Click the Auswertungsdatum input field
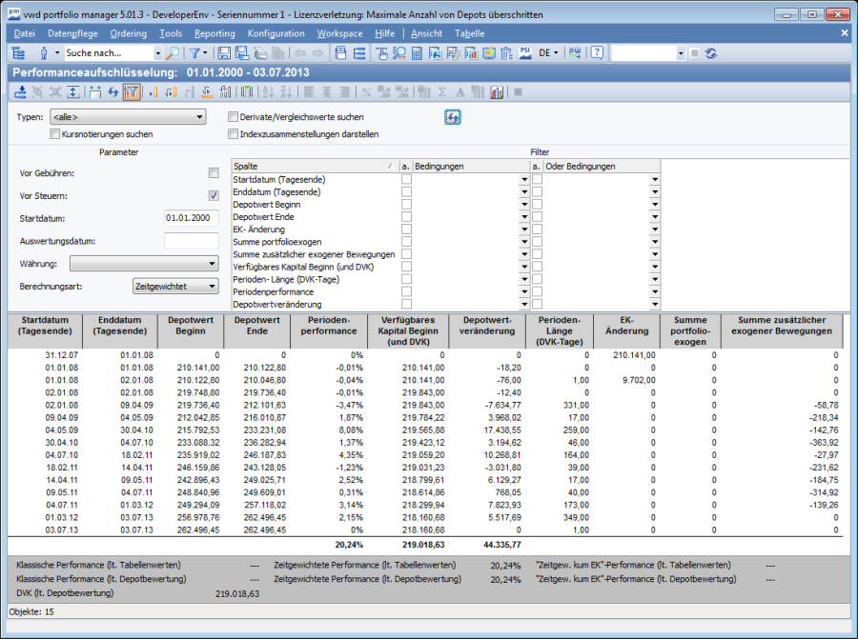This screenshot has width=858, height=639. 191,241
